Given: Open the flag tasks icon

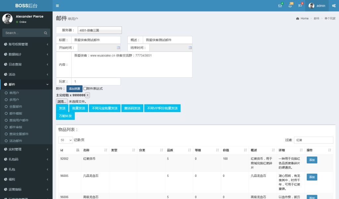Looking at the screenshot, I should click(x=300, y=6).
